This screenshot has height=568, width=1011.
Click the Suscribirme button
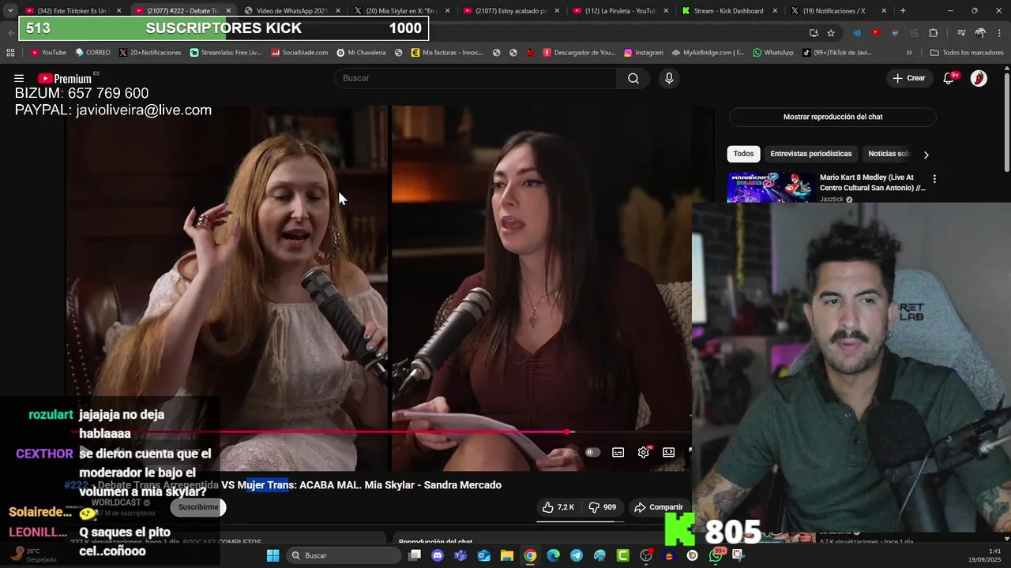pyautogui.click(x=198, y=507)
